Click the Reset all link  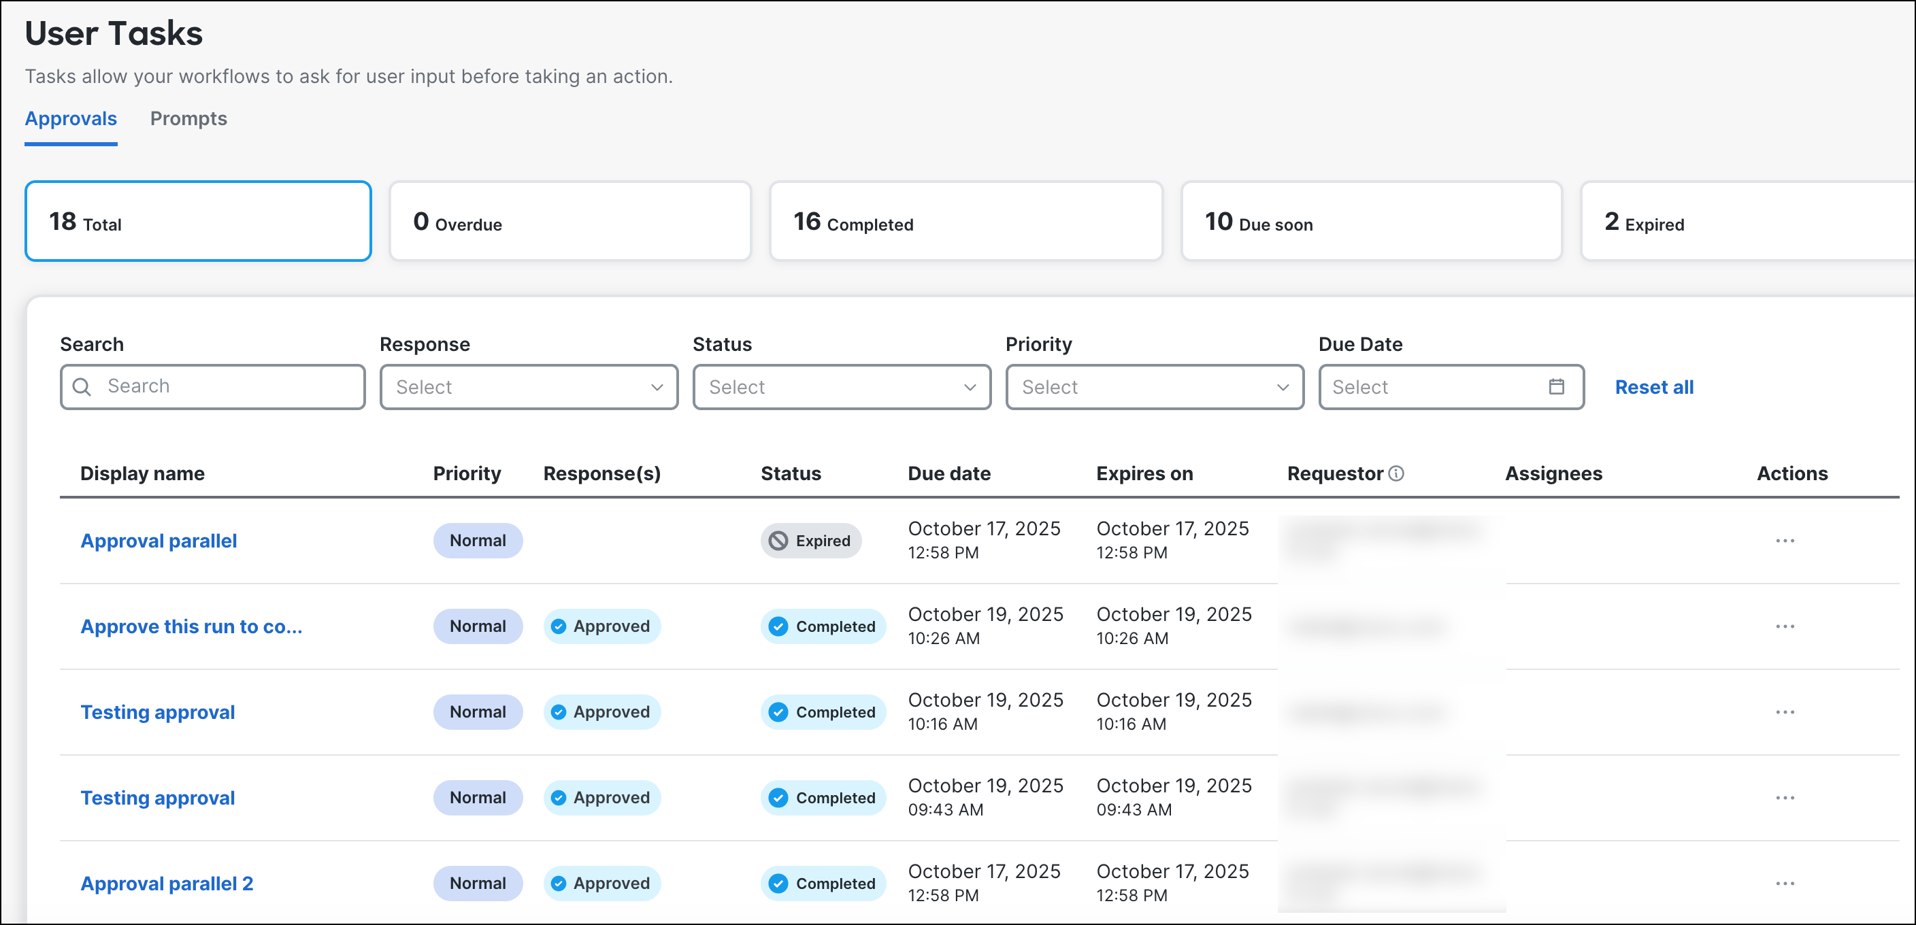(x=1653, y=386)
